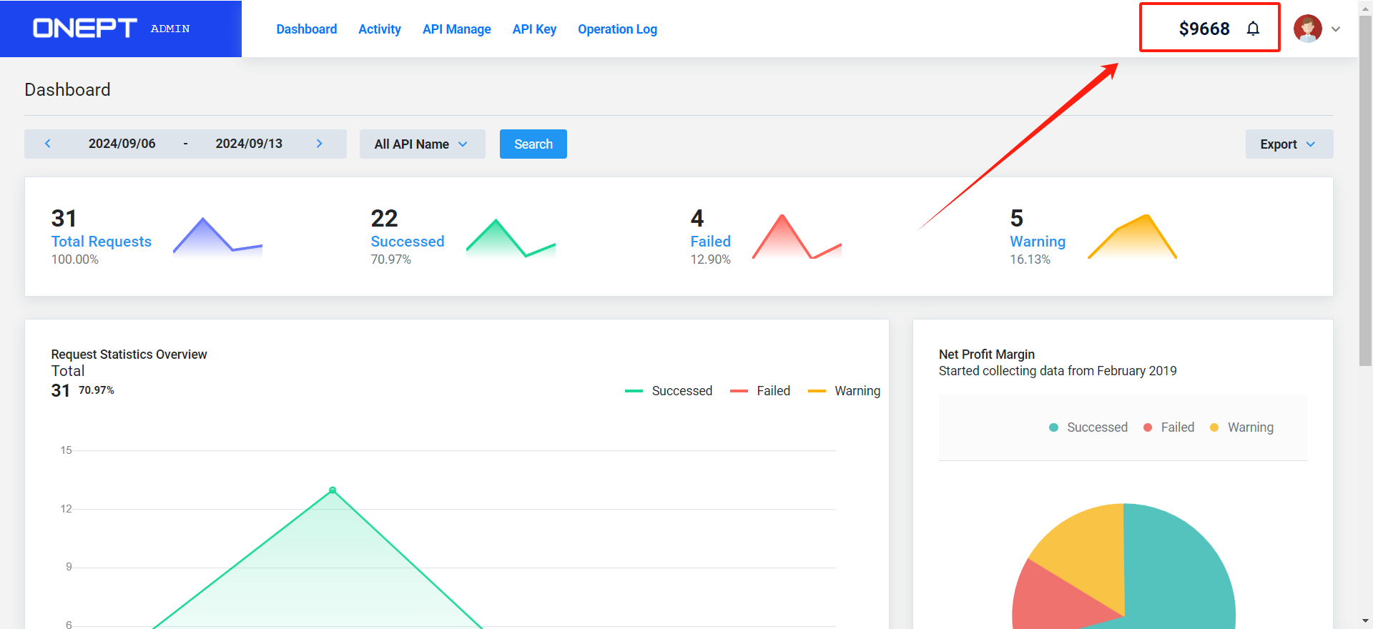Image resolution: width=1373 pixels, height=629 pixels.
Task: Click the Net Profit Margin title
Action: pos(987,355)
